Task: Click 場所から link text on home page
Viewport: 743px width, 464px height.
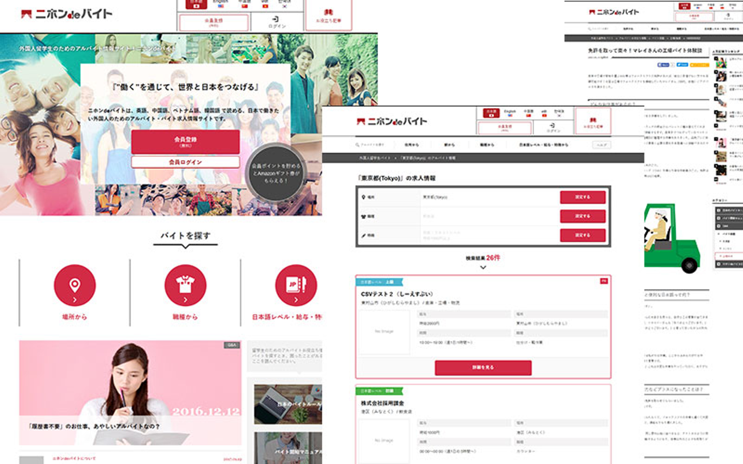Action: 75,317
